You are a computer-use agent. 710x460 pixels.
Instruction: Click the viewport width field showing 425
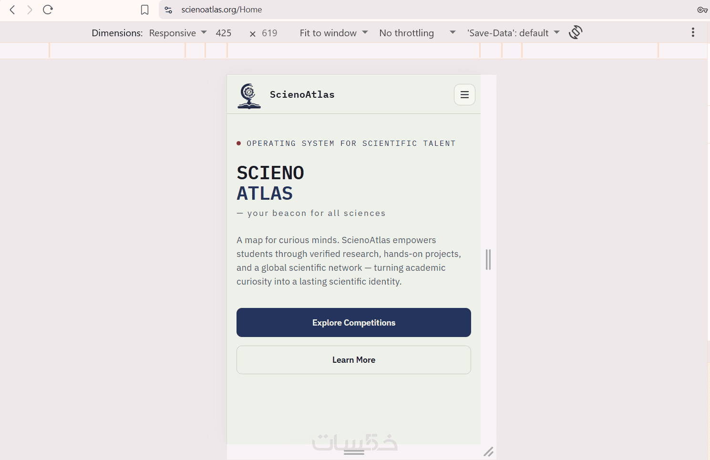point(224,33)
